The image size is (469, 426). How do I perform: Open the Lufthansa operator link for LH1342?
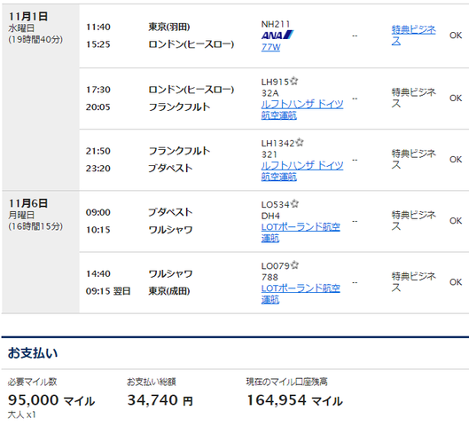click(302, 171)
